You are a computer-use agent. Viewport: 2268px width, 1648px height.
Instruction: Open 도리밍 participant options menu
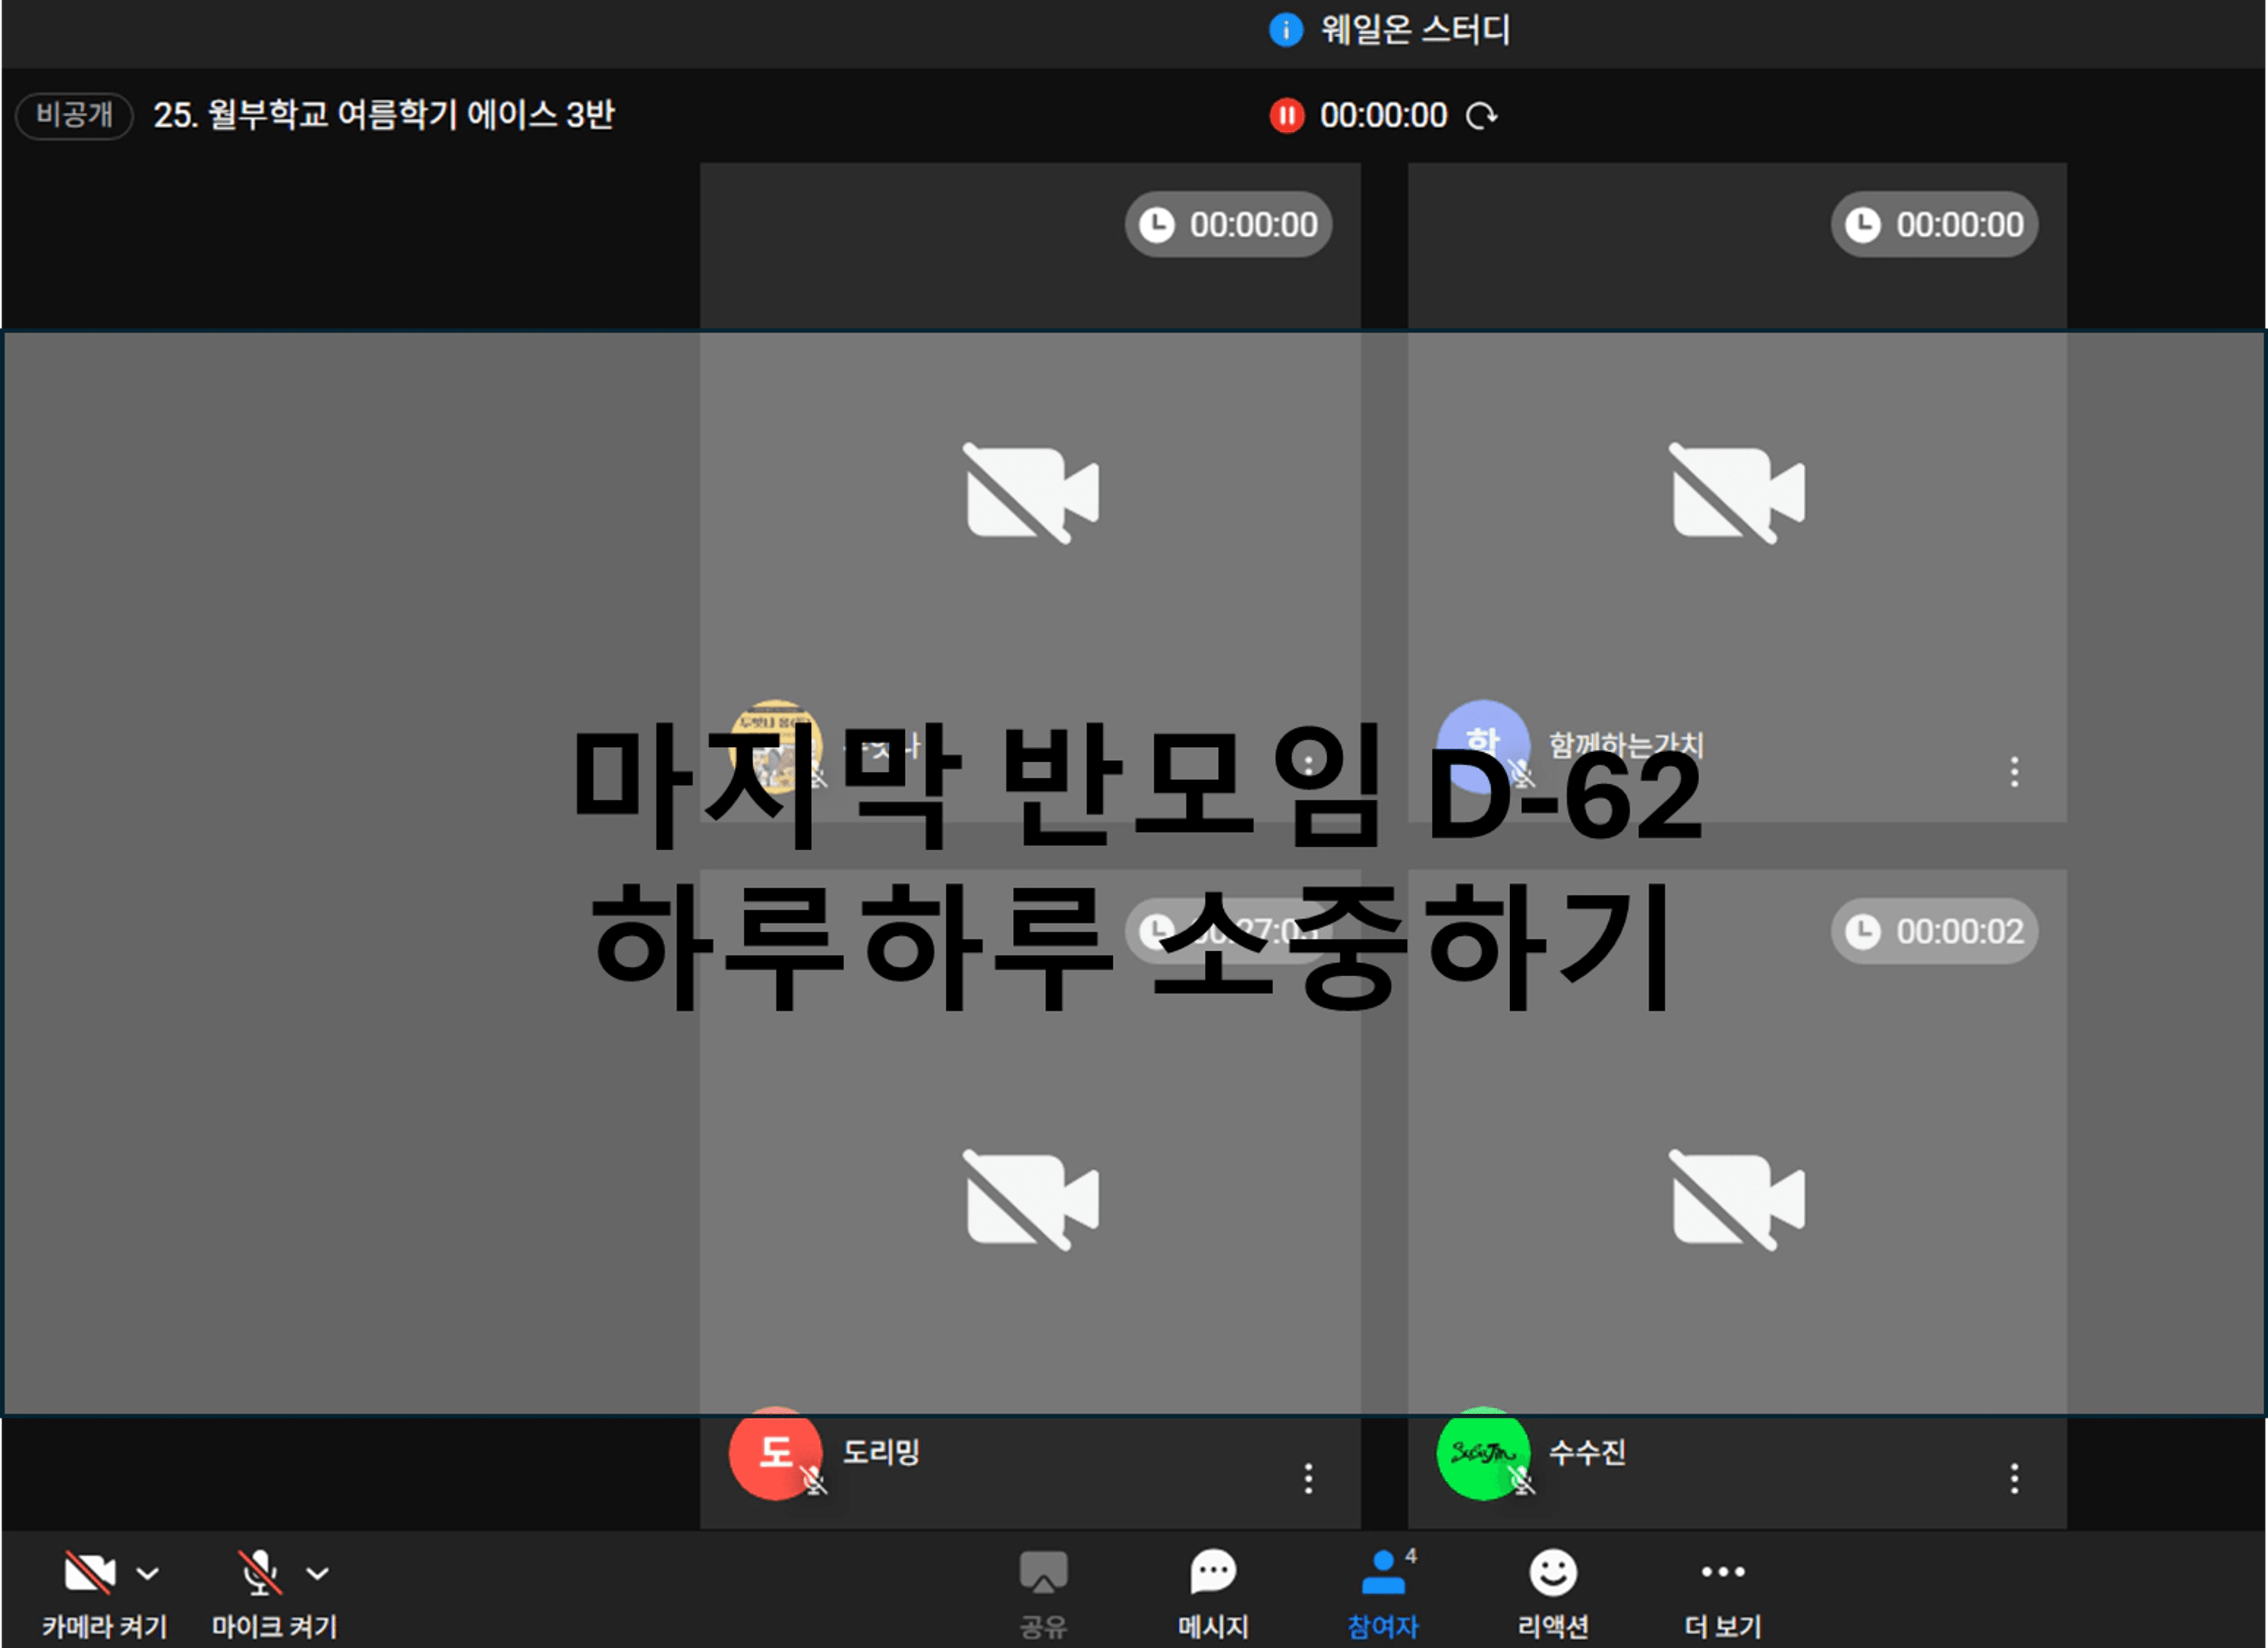[1308, 1478]
